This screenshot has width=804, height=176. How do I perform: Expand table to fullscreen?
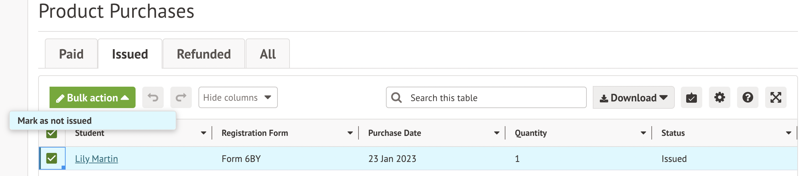tap(776, 97)
